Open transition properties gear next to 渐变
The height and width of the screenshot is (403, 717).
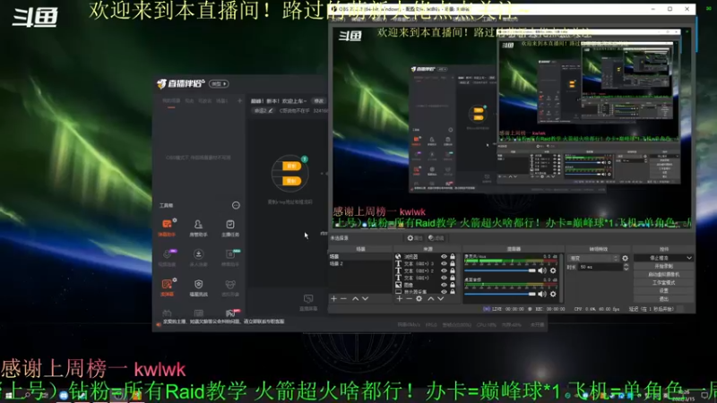(625, 258)
